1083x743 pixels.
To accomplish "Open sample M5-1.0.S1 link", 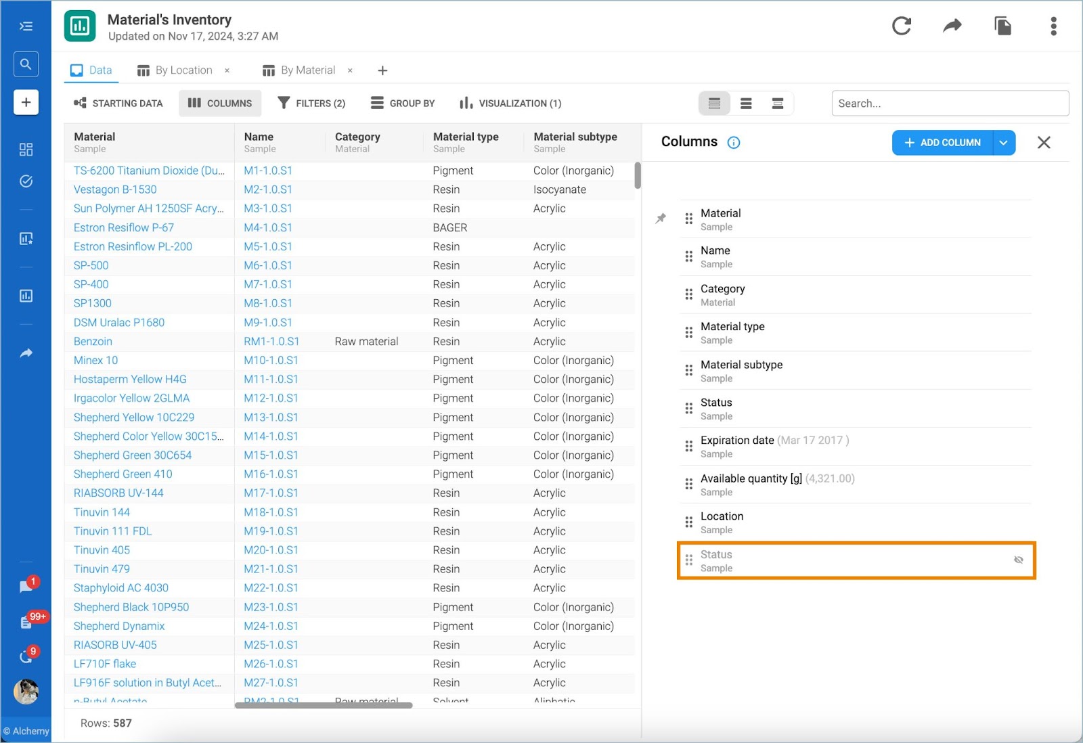I will point(268,246).
